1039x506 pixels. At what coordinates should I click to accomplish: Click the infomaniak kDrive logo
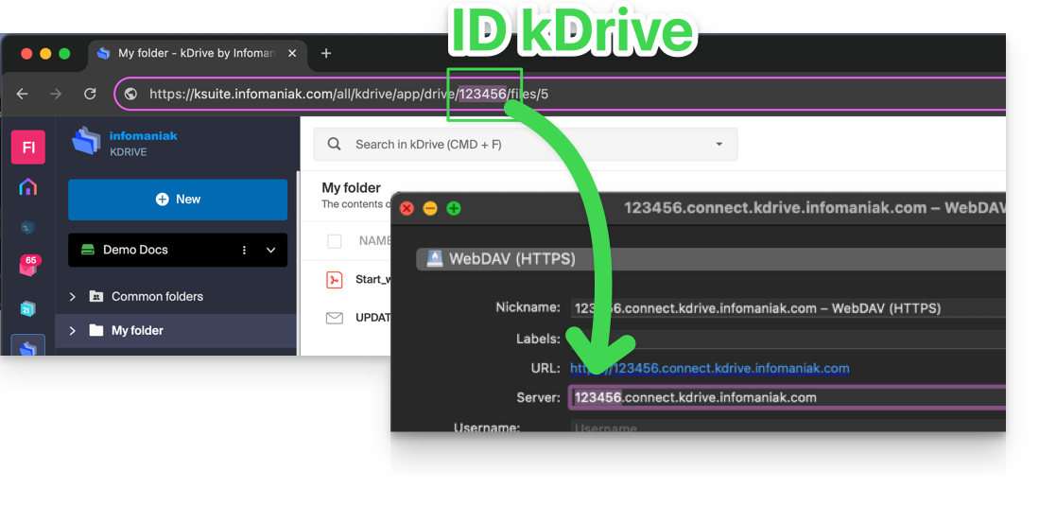(x=125, y=143)
